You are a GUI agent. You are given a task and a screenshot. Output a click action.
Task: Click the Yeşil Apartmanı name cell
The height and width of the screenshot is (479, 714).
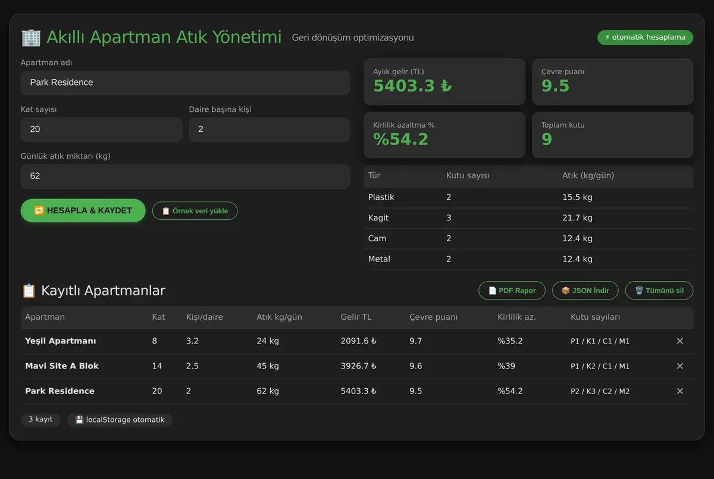point(61,341)
